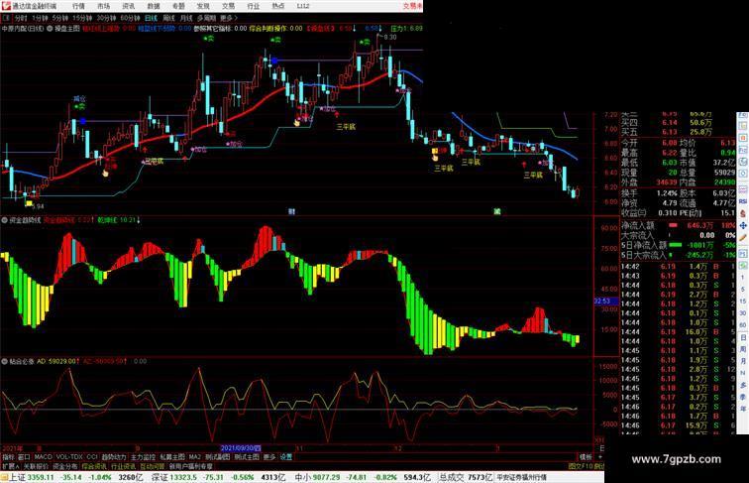Apply the 主力监控 indicator

[x=144, y=457]
